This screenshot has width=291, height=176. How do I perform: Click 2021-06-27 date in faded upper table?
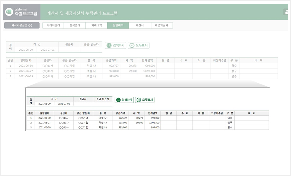pyautogui.click(x=26, y=71)
